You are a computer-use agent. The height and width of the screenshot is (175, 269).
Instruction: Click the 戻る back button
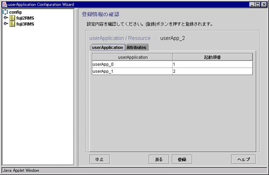pyautogui.click(x=159, y=159)
